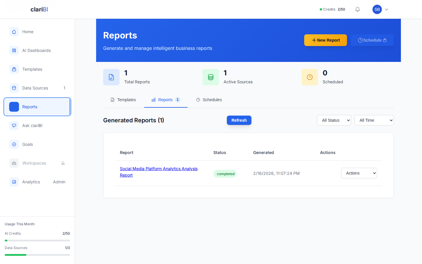Viewport: 422px width, 264px height.
Task: Click the Analytics admin icon
Action: coord(14,182)
